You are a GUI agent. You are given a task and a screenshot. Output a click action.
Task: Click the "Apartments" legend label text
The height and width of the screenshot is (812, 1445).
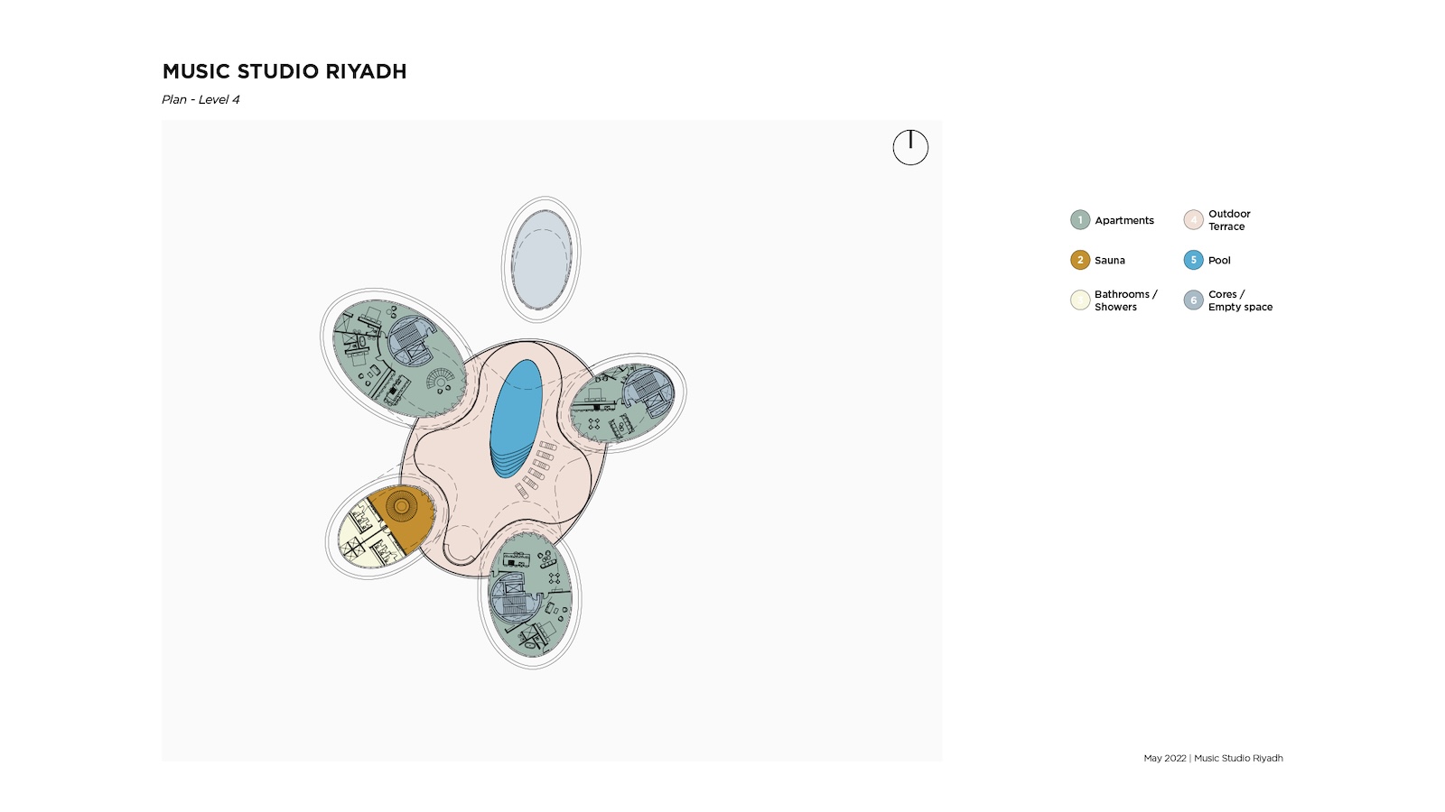pyautogui.click(x=1124, y=220)
